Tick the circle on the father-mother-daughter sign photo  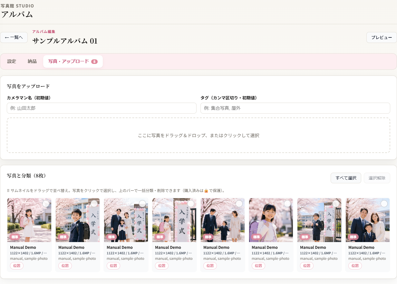pyautogui.click(x=142, y=204)
